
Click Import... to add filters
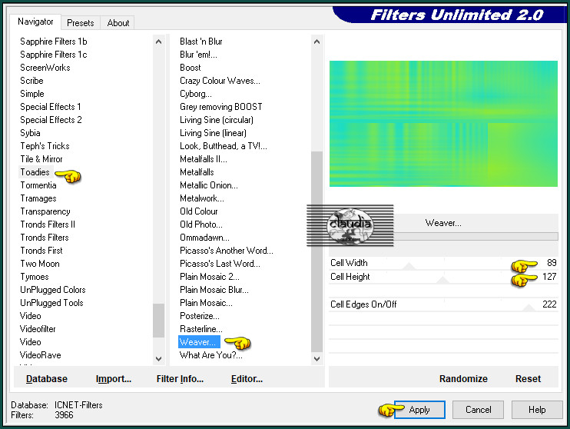click(114, 379)
